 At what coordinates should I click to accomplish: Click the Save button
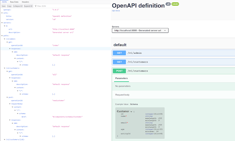[x=4, y=6]
